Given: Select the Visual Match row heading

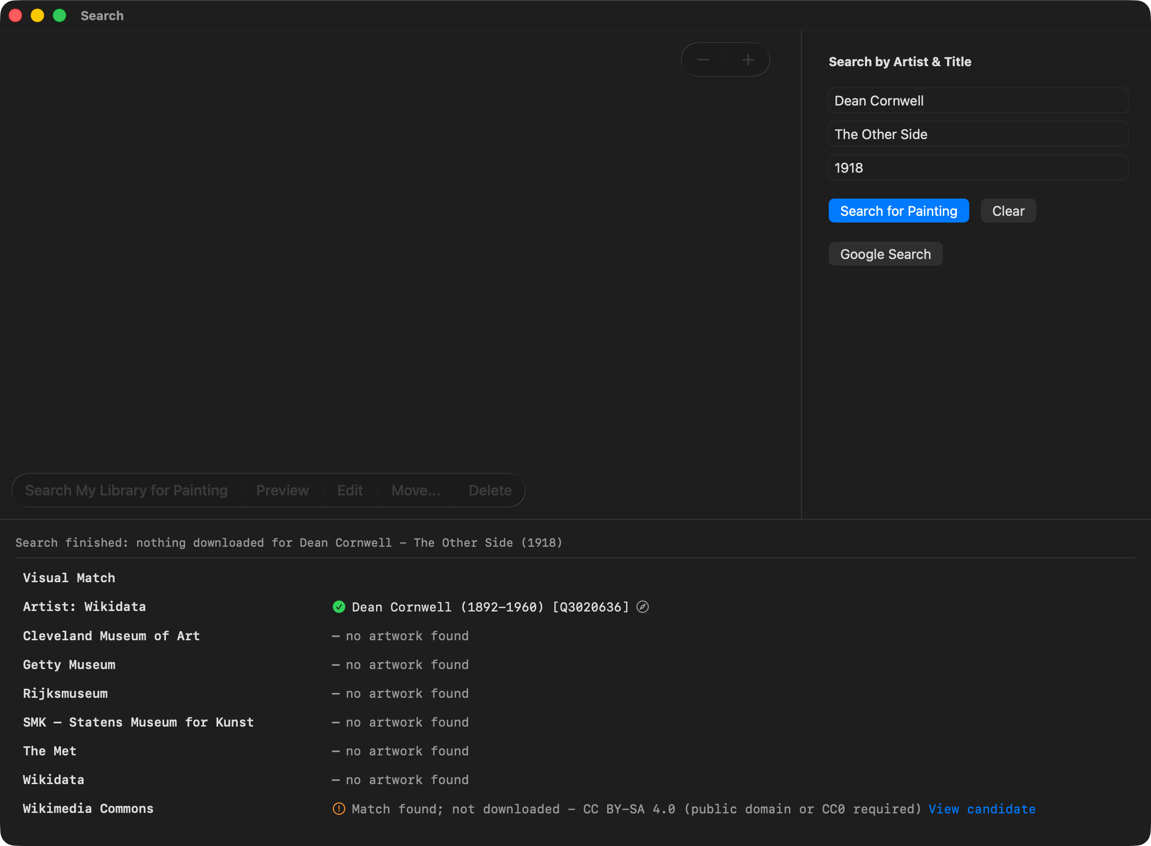Looking at the screenshot, I should [69, 577].
